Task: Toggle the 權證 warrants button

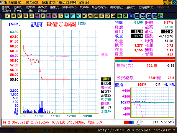Action: click(106, 83)
